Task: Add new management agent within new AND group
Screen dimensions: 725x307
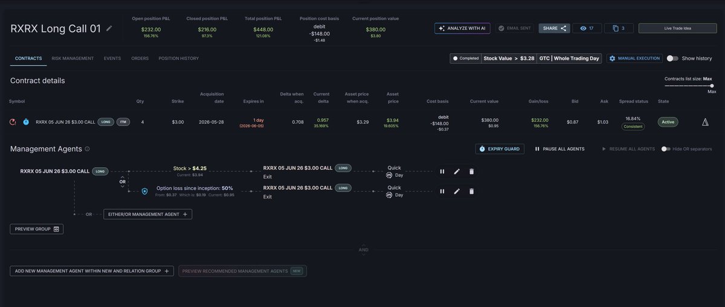Action: (92, 271)
